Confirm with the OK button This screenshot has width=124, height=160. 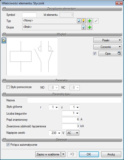[x=89, y=154]
